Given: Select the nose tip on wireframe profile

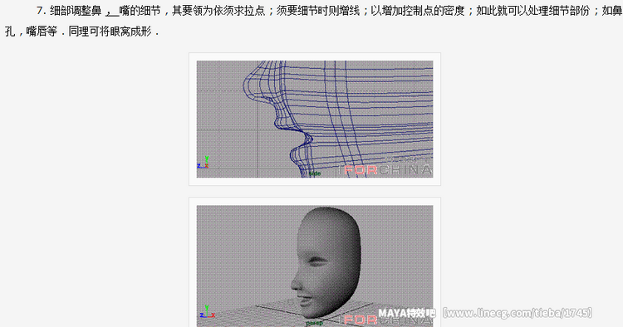Looking at the screenshot, I should [247, 84].
